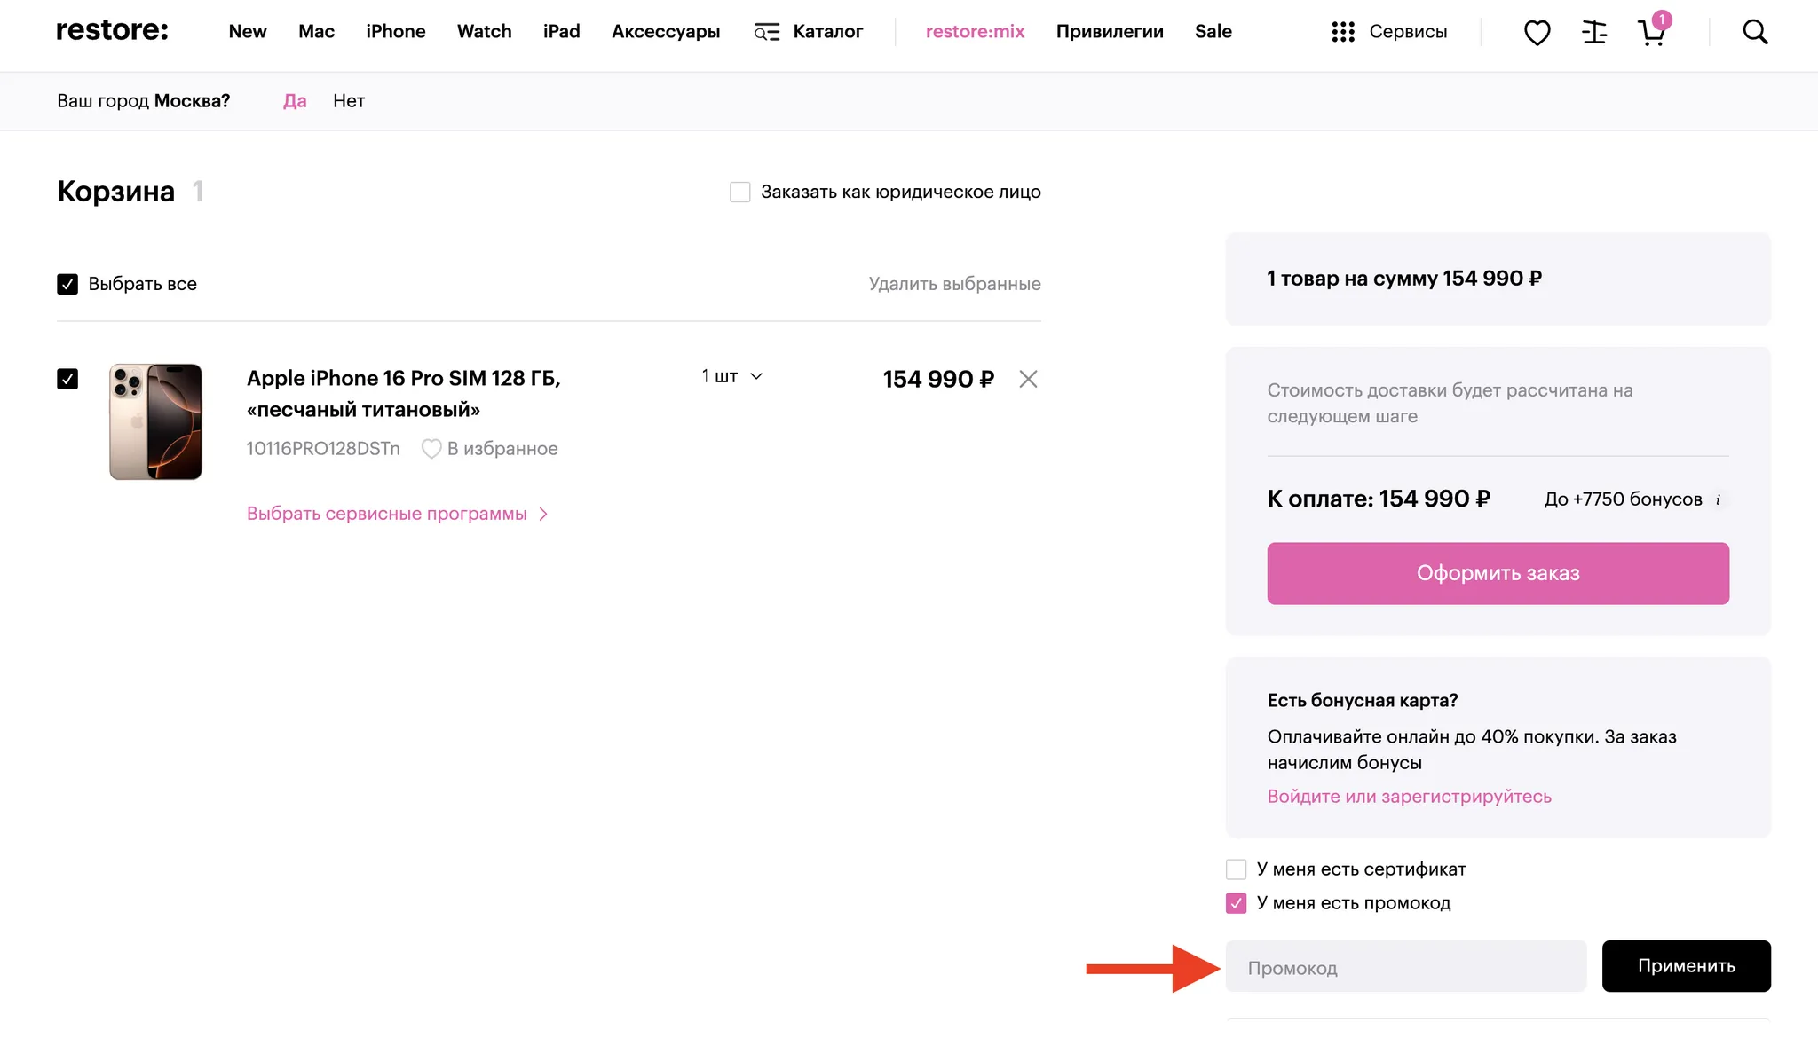Image resolution: width=1818 pixels, height=1046 pixels.
Task: Open the product comparison scales icon
Action: [1594, 33]
